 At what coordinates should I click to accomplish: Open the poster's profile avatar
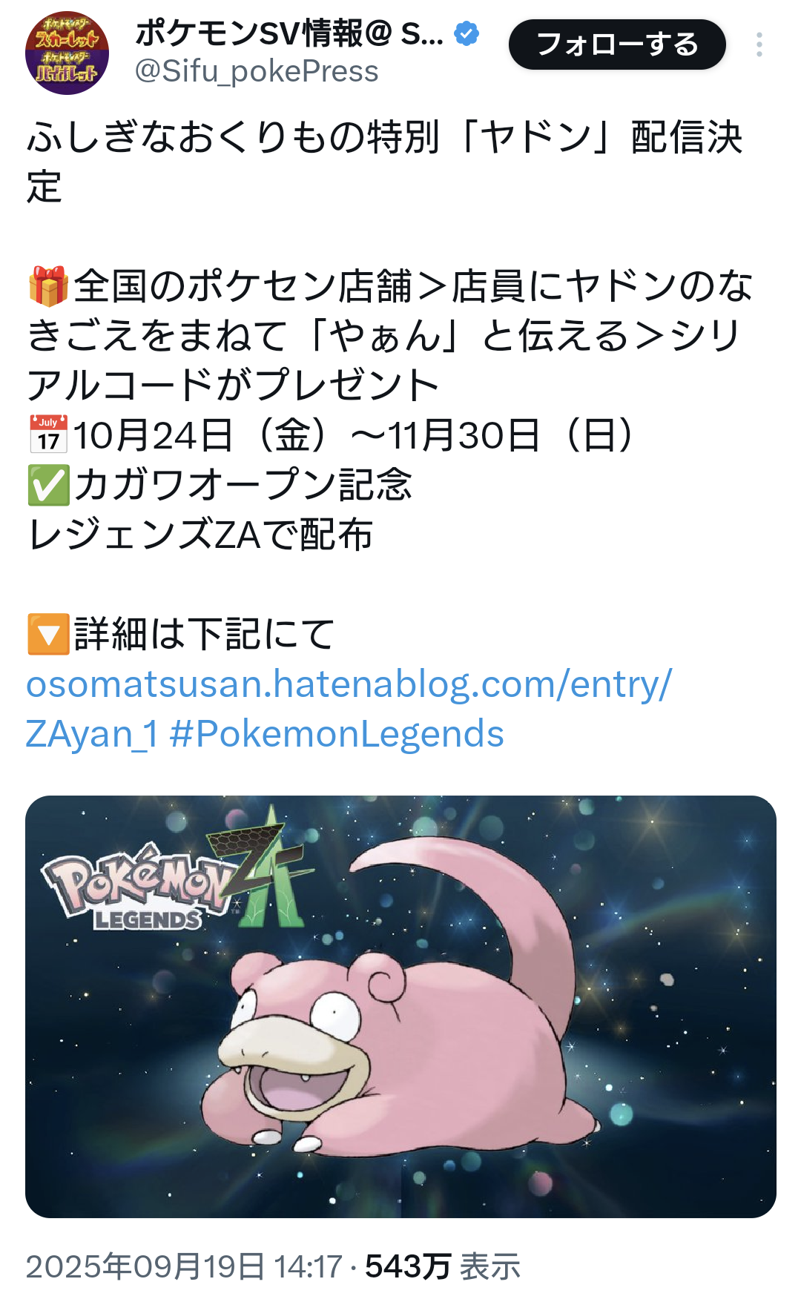pyautogui.click(x=67, y=53)
